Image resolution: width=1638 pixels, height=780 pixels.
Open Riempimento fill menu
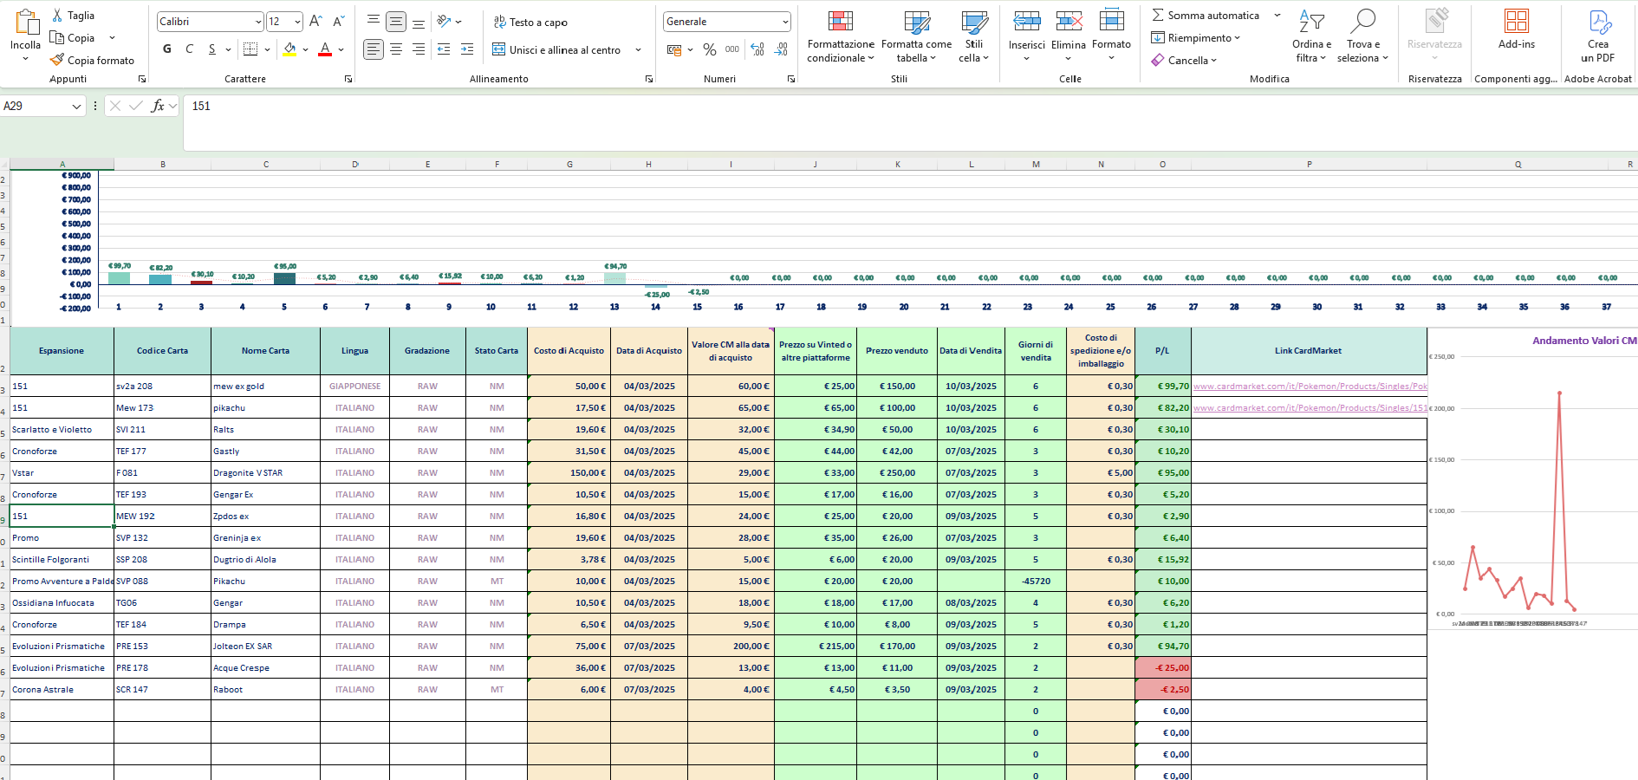[1195, 37]
